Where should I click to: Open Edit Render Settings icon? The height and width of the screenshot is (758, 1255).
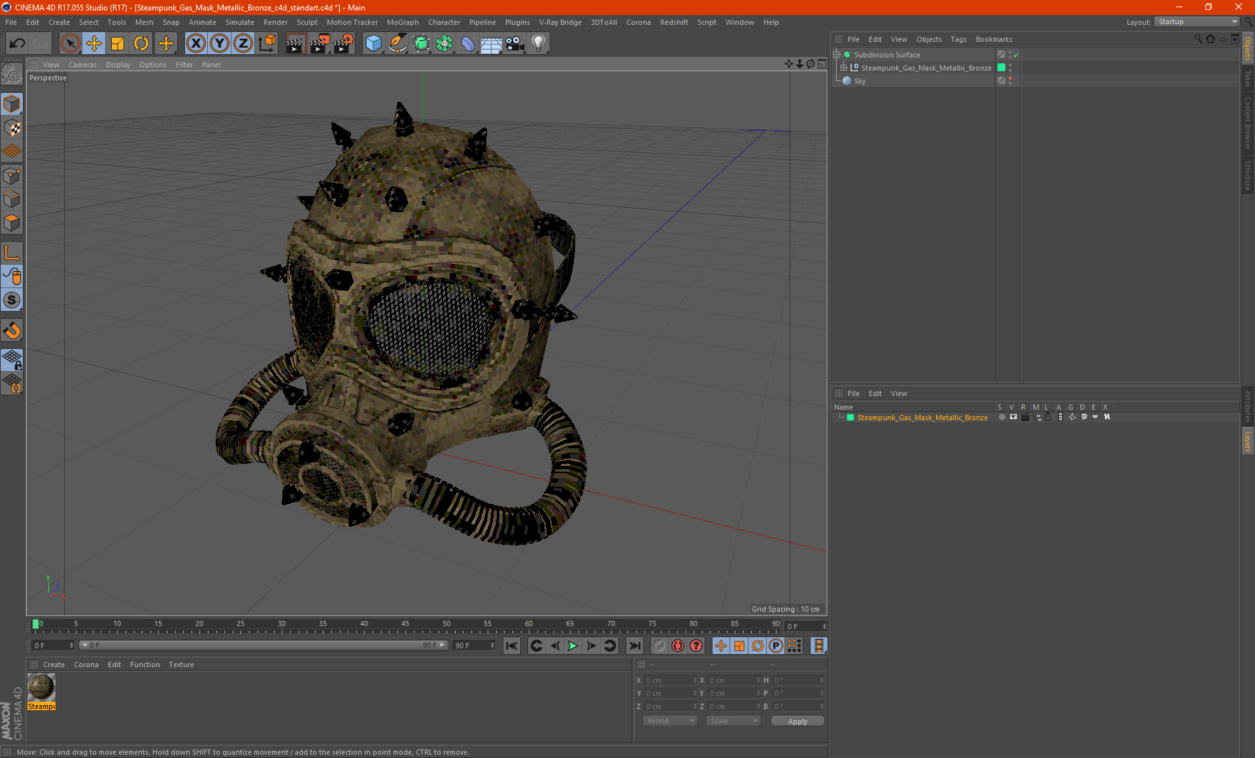coord(343,44)
